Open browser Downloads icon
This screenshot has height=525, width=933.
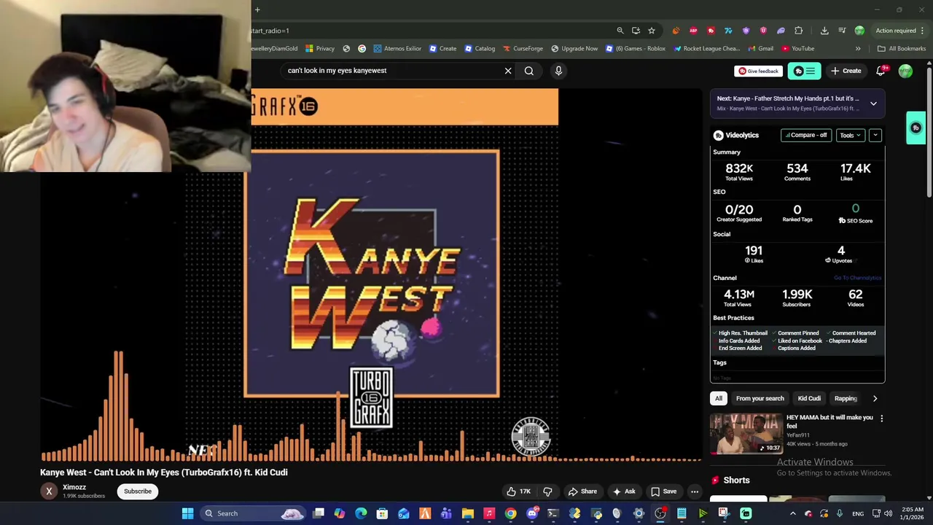(824, 31)
